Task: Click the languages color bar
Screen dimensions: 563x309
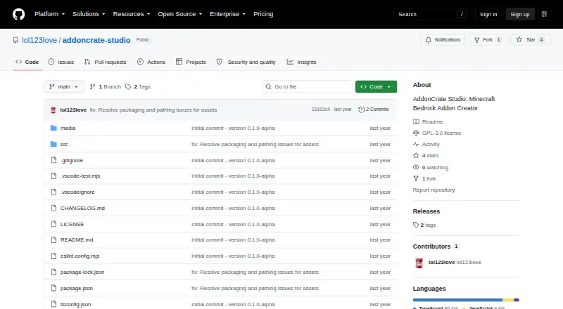Action: coord(466,300)
